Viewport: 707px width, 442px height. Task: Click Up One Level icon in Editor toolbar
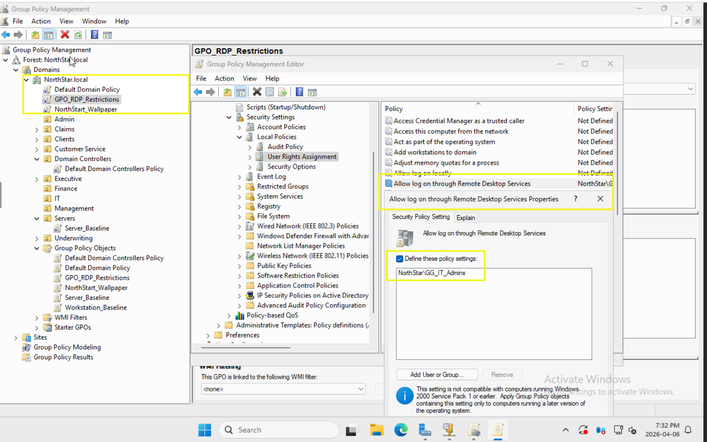(x=227, y=92)
